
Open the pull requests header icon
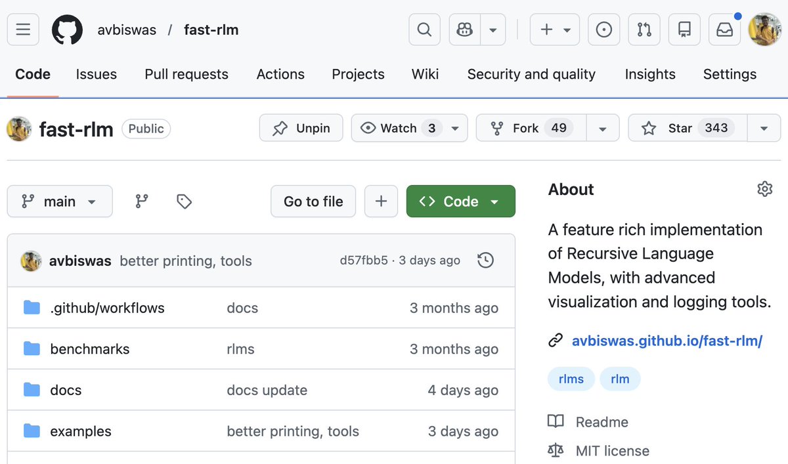point(644,30)
